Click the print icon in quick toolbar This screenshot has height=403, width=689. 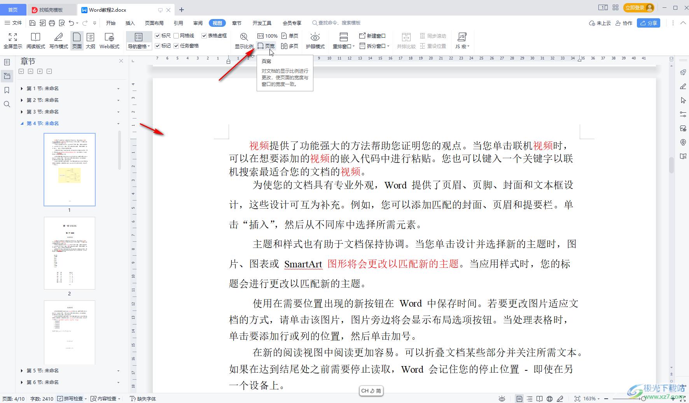[x=52, y=23]
